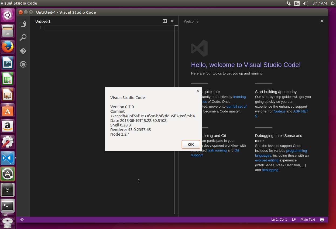Open the Node.js link

[279, 111]
